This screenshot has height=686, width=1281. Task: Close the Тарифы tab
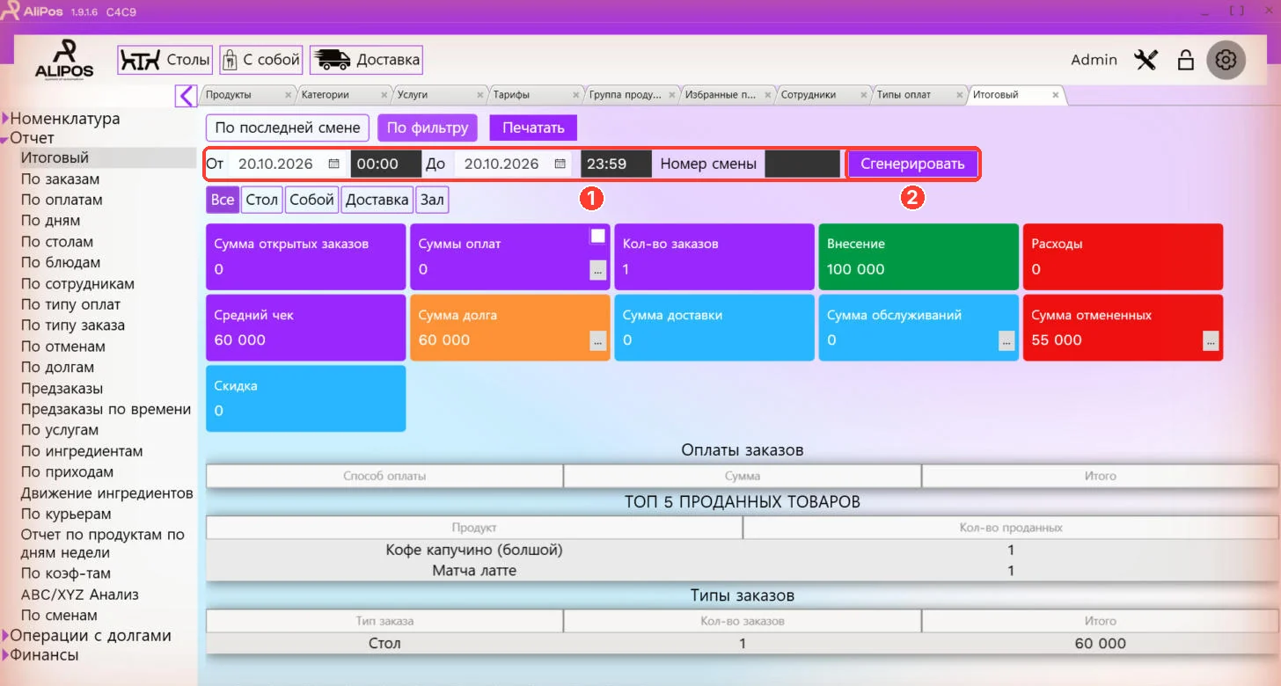(575, 95)
